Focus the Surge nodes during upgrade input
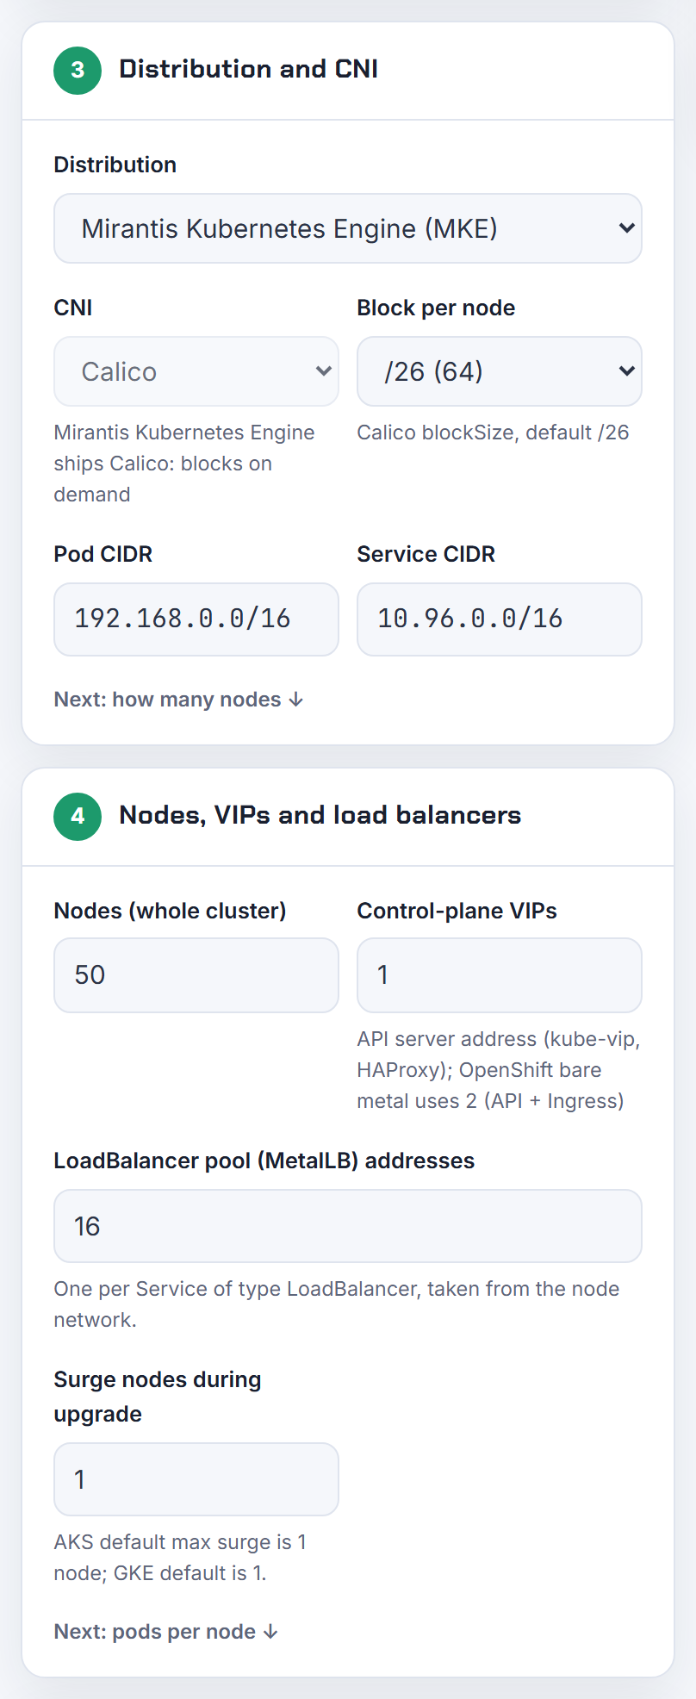This screenshot has width=696, height=1699. coord(196,1479)
